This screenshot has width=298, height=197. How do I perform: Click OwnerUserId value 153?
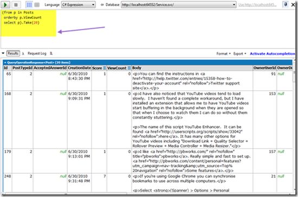point(273,94)
